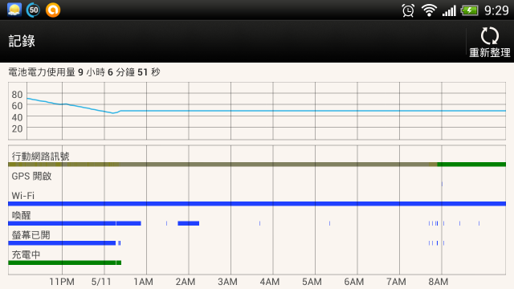The width and height of the screenshot is (514, 289).
Task: Tap the 5AM time axis label
Action: click(x=312, y=282)
